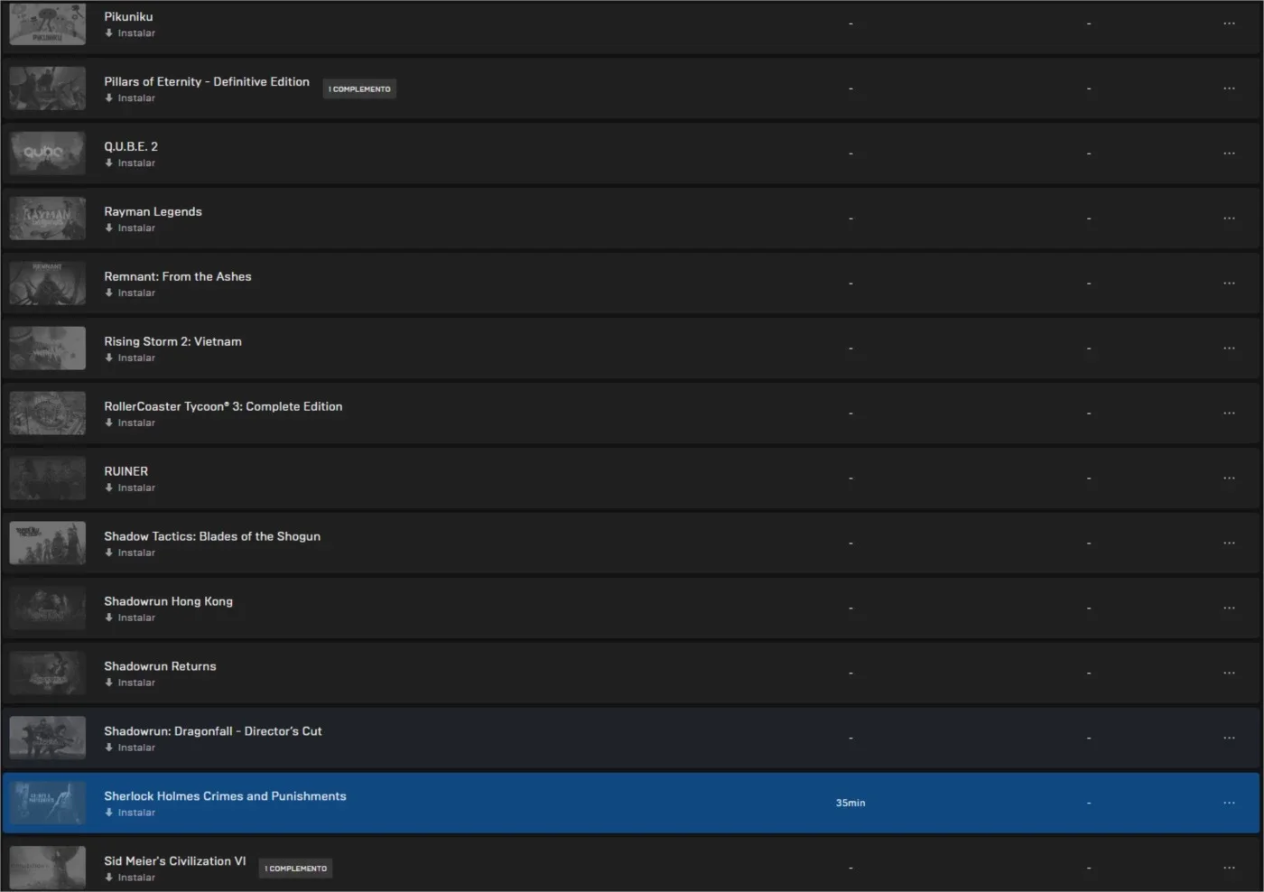Open the options menu for Rising Storm 2: Vietnam

coord(1229,348)
